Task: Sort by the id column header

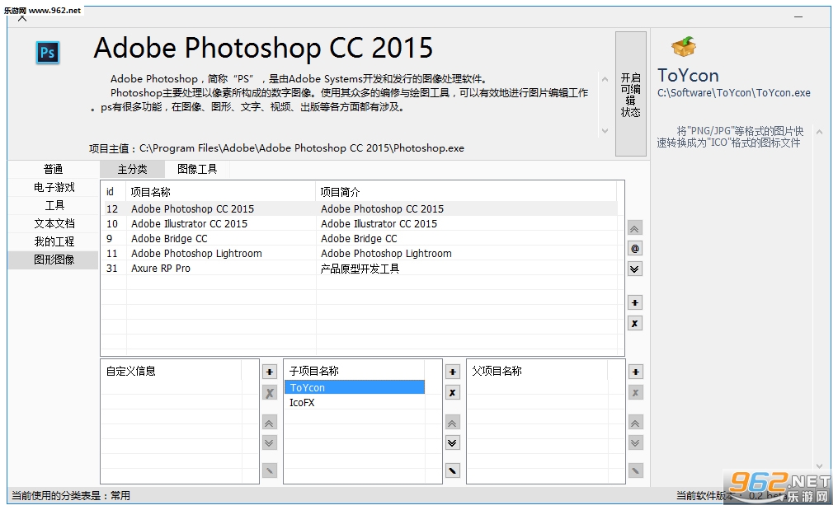Action: point(113,192)
